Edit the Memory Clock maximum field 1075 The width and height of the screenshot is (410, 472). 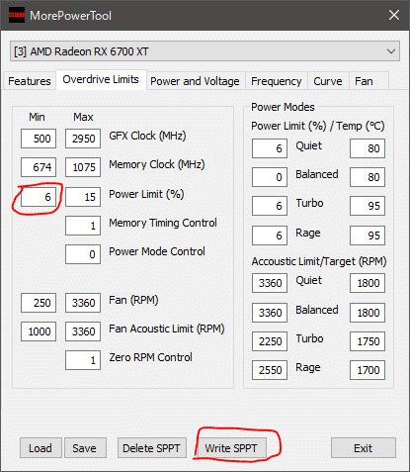point(83,167)
